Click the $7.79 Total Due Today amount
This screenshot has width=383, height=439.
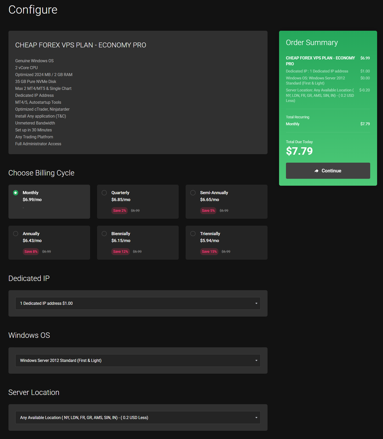(299, 151)
